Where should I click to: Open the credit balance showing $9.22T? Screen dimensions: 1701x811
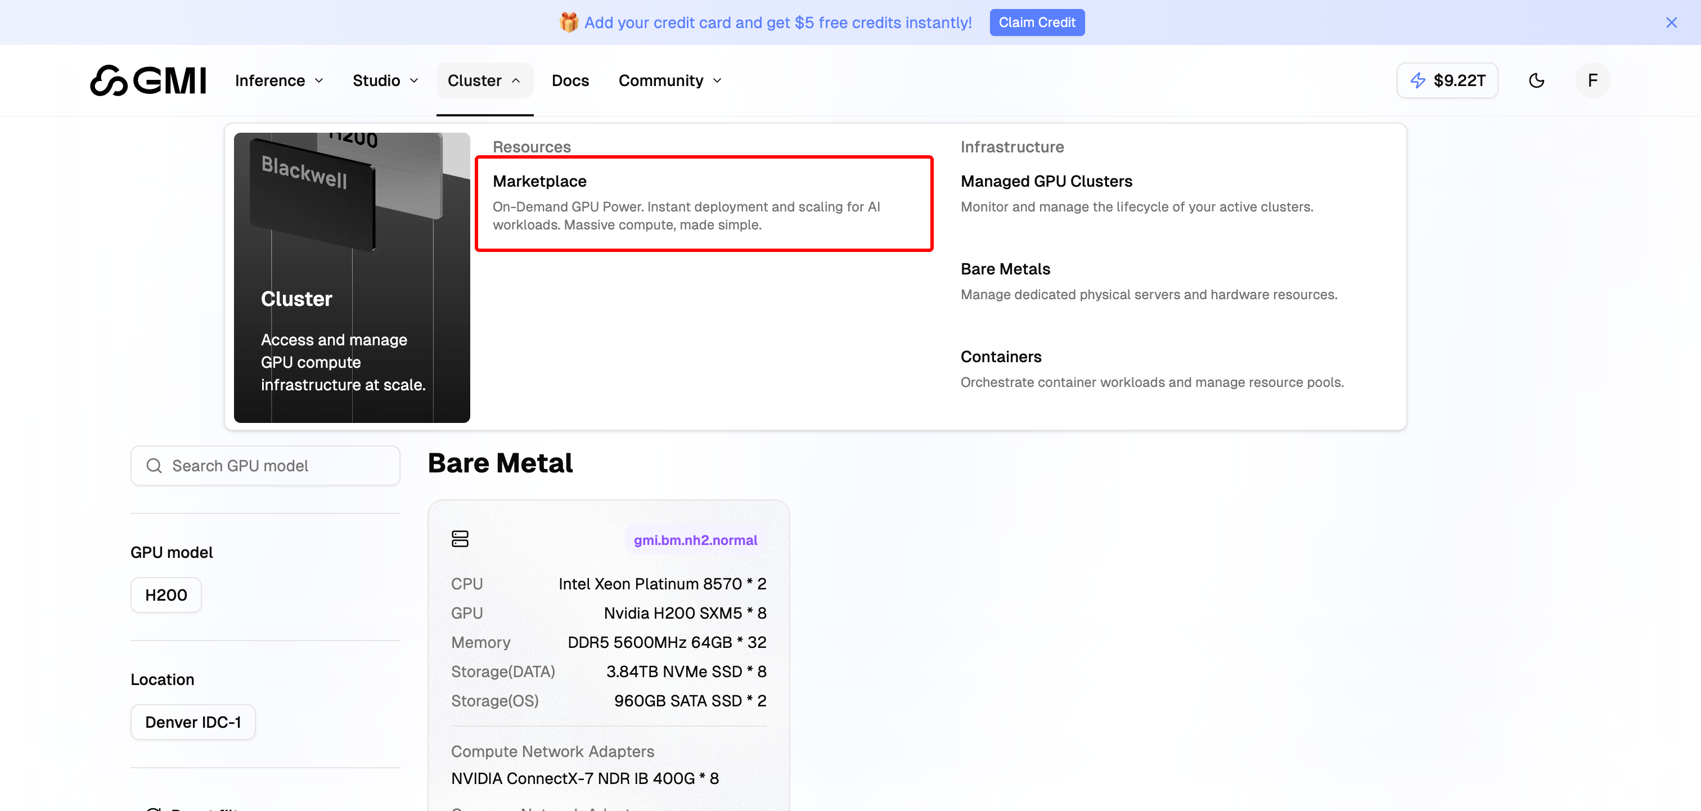click(1447, 80)
